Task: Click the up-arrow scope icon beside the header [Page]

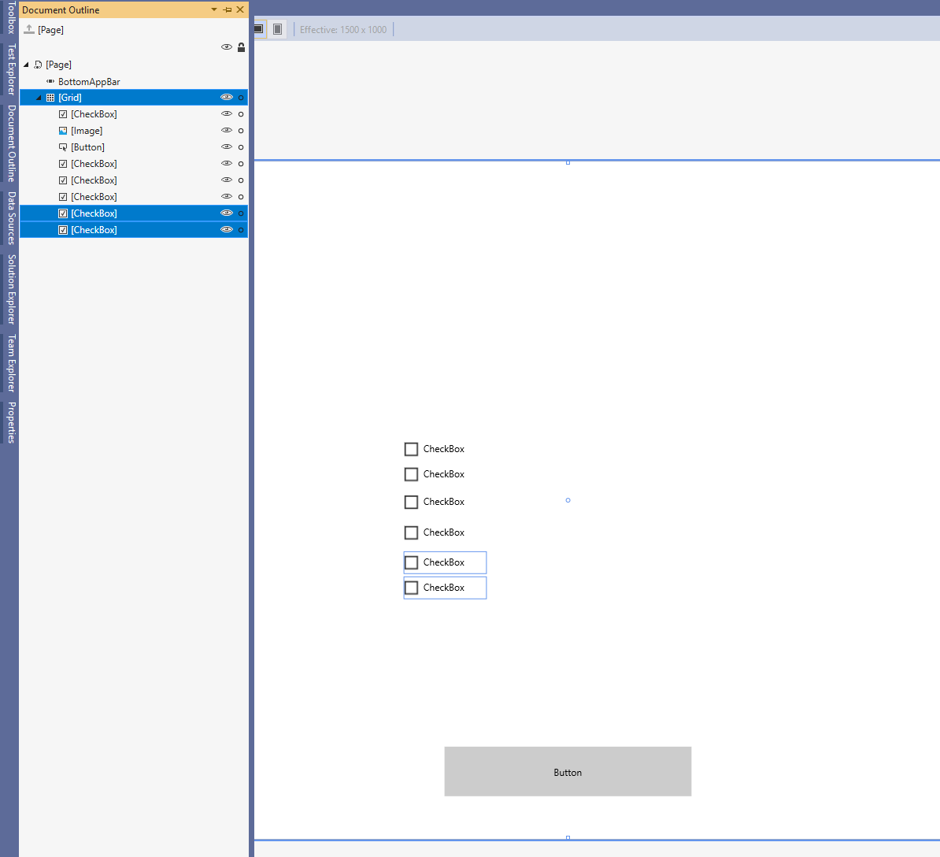Action: click(29, 29)
